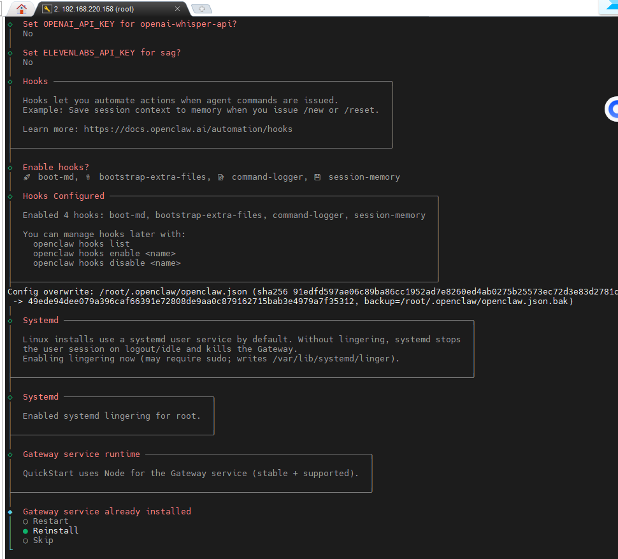Click the session-memory floppy disk icon
This screenshot has width=618, height=559.
(317, 177)
